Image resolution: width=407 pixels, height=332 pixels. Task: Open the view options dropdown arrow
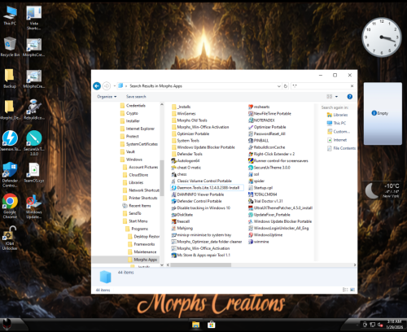[337, 97]
